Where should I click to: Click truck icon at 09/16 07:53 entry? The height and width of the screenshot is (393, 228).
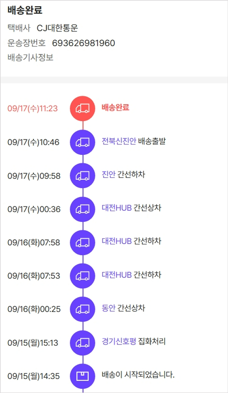tap(83, 276)
